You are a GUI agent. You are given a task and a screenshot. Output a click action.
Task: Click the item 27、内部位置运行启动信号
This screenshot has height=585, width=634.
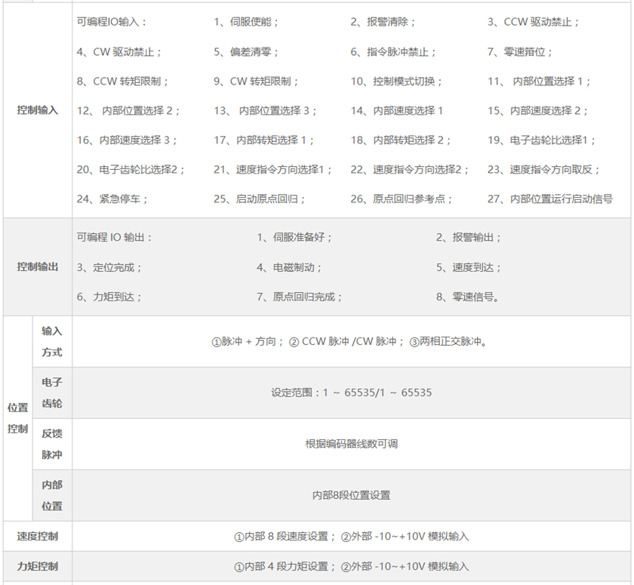(x=549, y=199)
